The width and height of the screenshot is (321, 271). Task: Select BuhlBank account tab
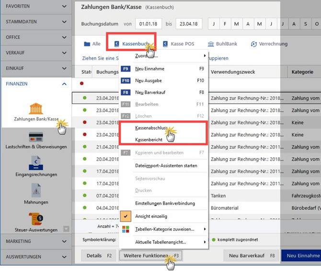click(x=222, y=44)
